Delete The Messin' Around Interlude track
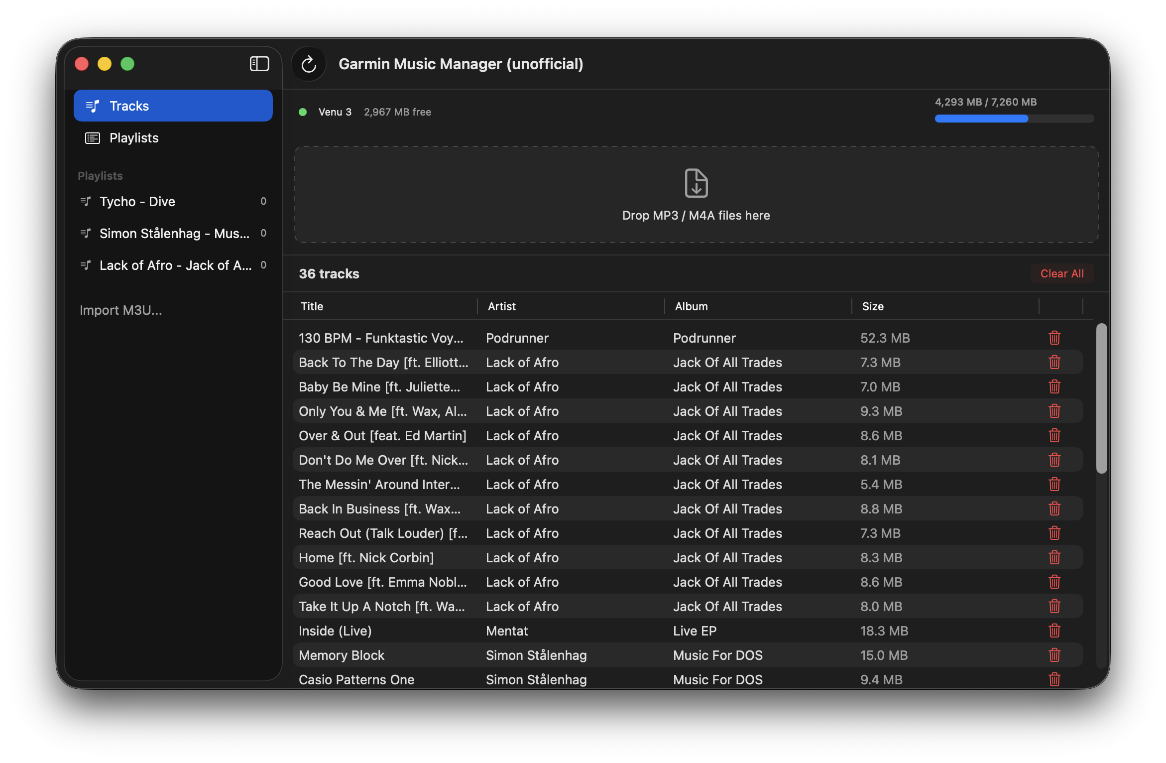 pyautogui.click(x=1054, y=484)
